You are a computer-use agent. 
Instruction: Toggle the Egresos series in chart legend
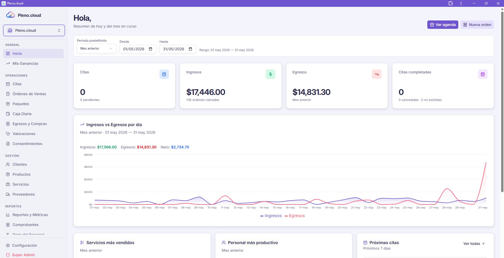(x=294, y=216)
